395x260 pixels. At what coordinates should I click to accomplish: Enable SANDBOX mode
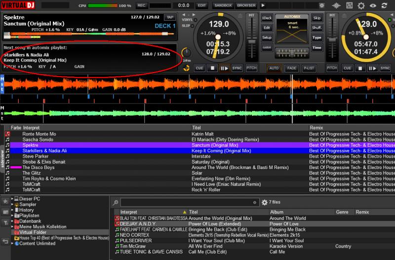click(223, 5)
